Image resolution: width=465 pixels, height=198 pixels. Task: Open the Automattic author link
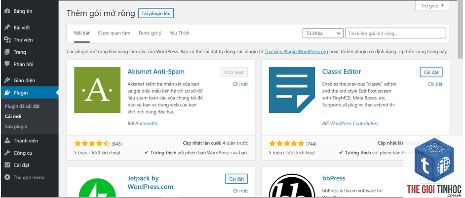coord(147,123)
